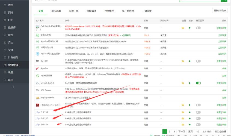This screenshot has height=136, width=231.
Task: Click the phpMyAdmin sailboat icon
Action: (x=38, y=98)
